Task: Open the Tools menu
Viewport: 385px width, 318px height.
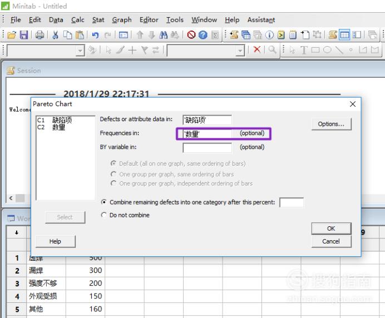Action: coord(175,20)
